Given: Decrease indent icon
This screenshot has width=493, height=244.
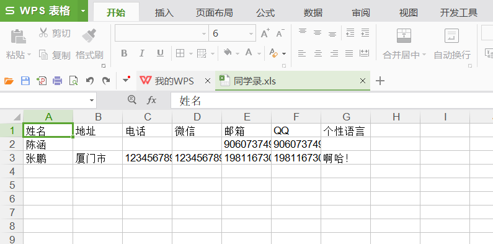Looking at the screenshot, I should pos(350,33).
